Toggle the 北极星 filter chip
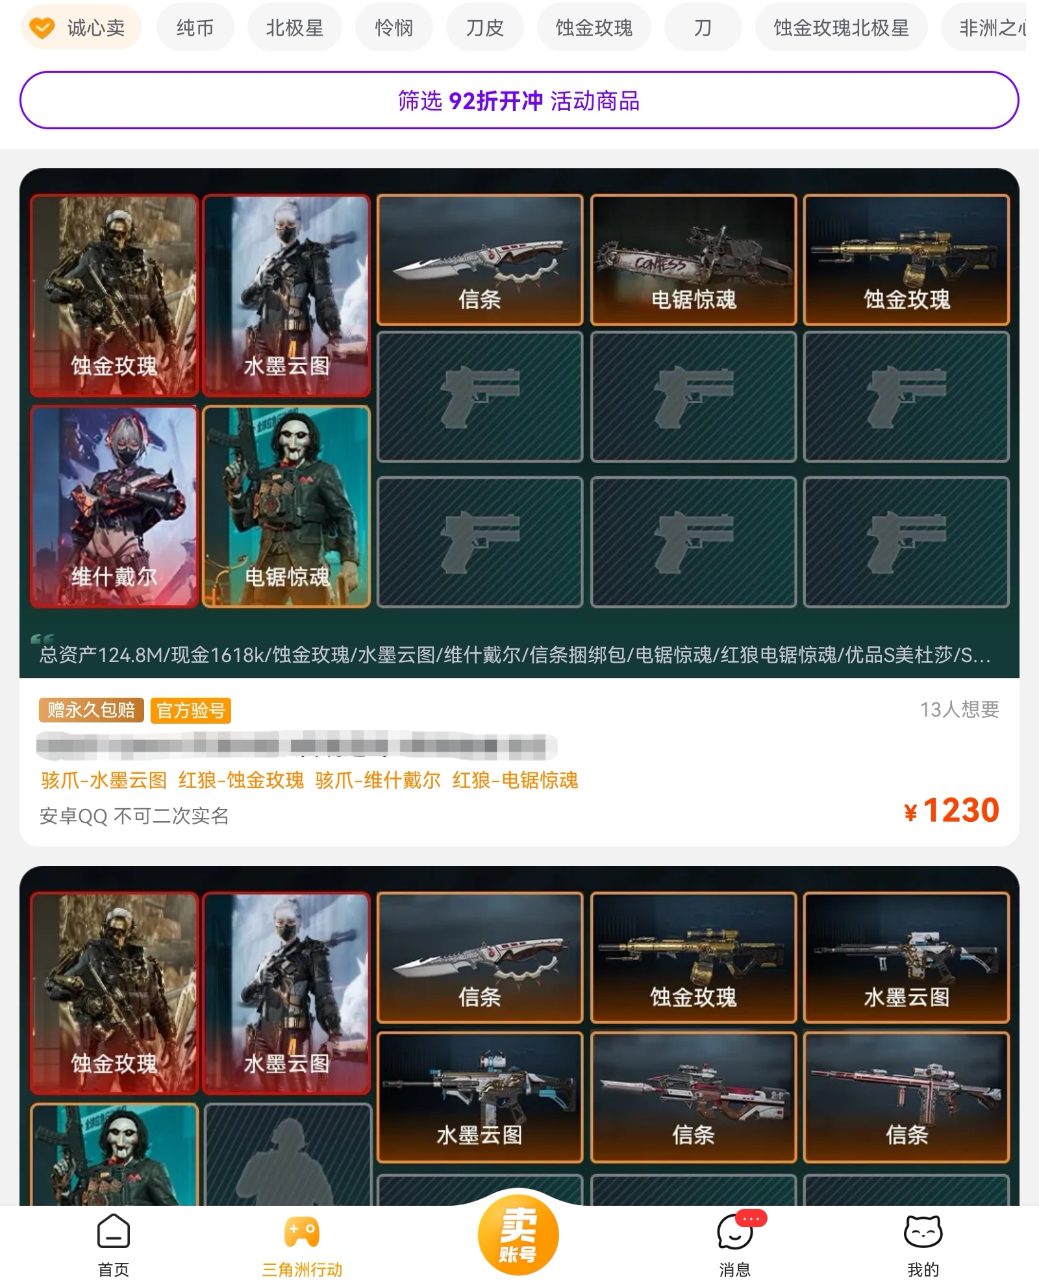This screenshot has width=1039, height=1287. 294,27
